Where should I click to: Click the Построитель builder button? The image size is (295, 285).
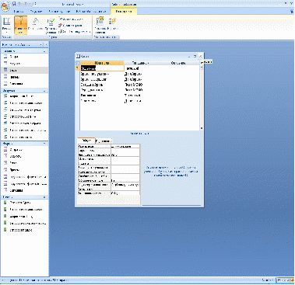pos(36,24)
